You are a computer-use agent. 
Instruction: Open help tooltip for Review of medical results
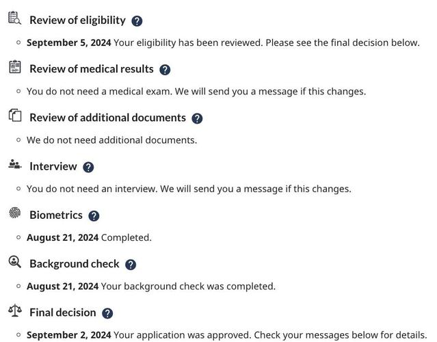click(165, 70)
